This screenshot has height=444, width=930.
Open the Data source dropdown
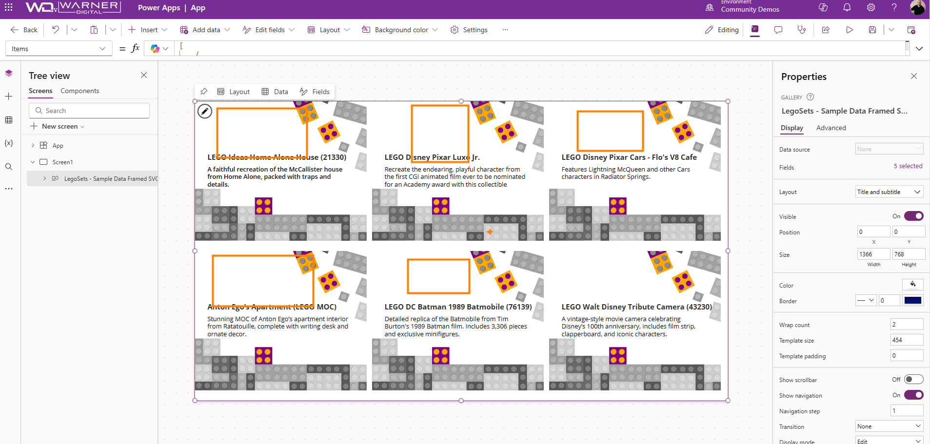[x=889, y=149]
